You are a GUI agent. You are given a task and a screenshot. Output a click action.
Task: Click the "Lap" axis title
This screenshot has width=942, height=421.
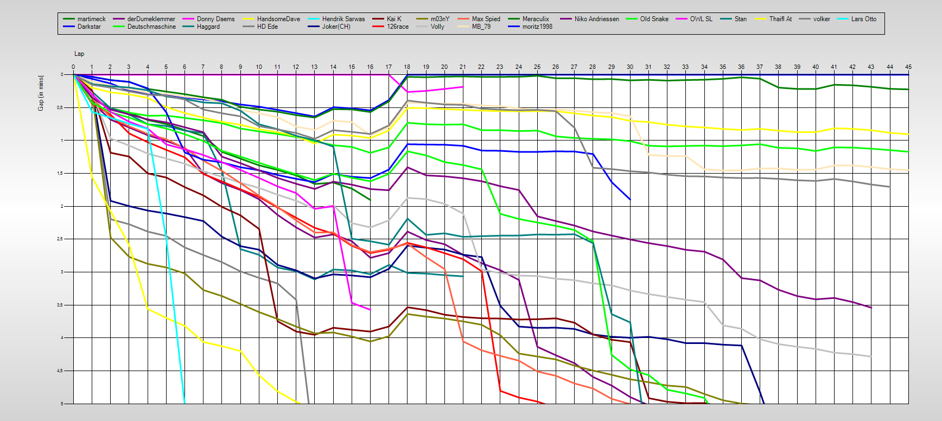79,54
